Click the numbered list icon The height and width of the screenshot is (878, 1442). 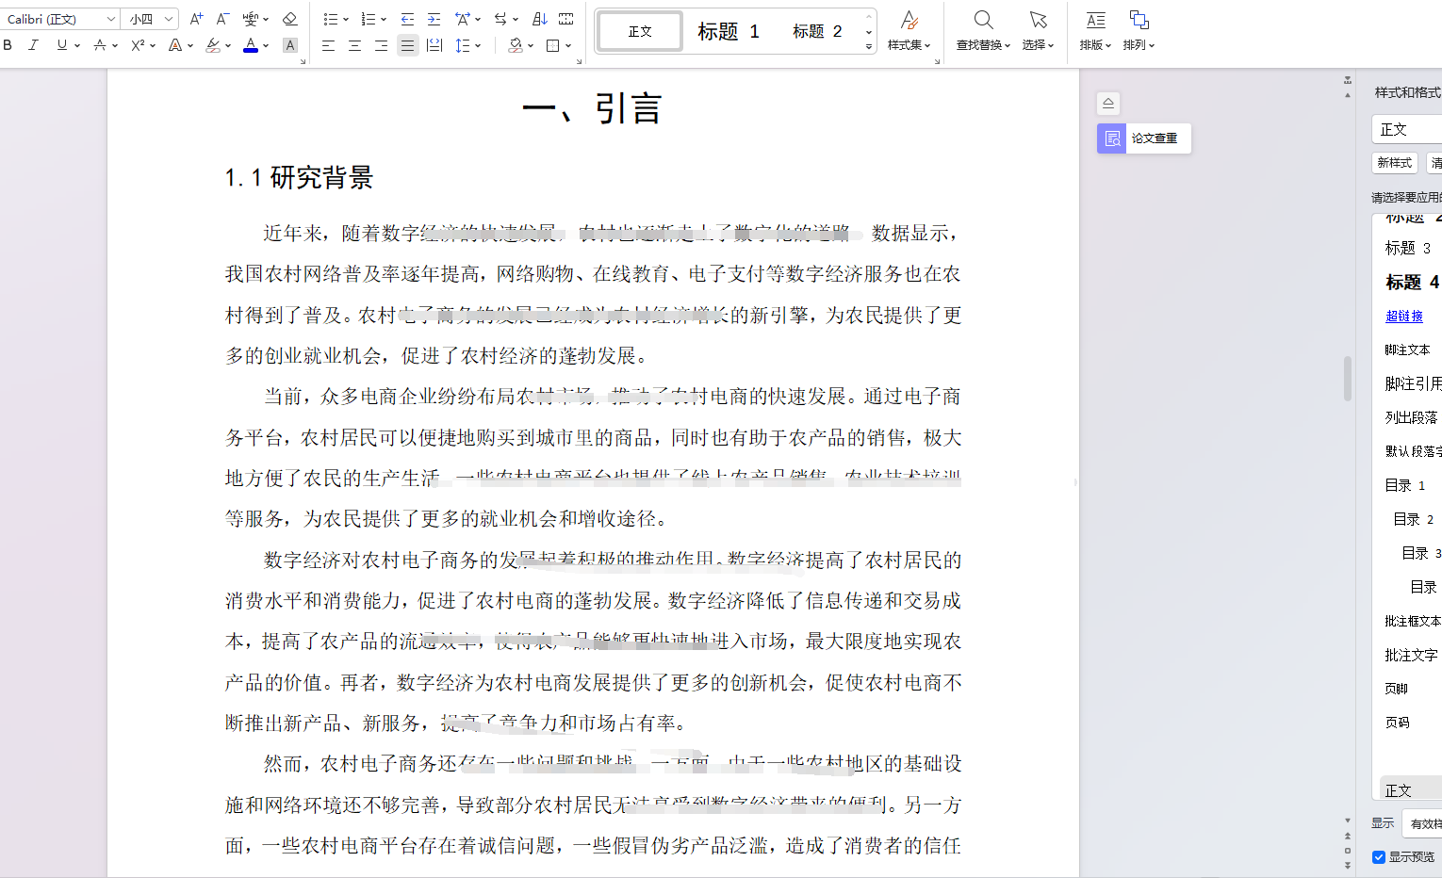pyautogui.click(x=368, y=19)
